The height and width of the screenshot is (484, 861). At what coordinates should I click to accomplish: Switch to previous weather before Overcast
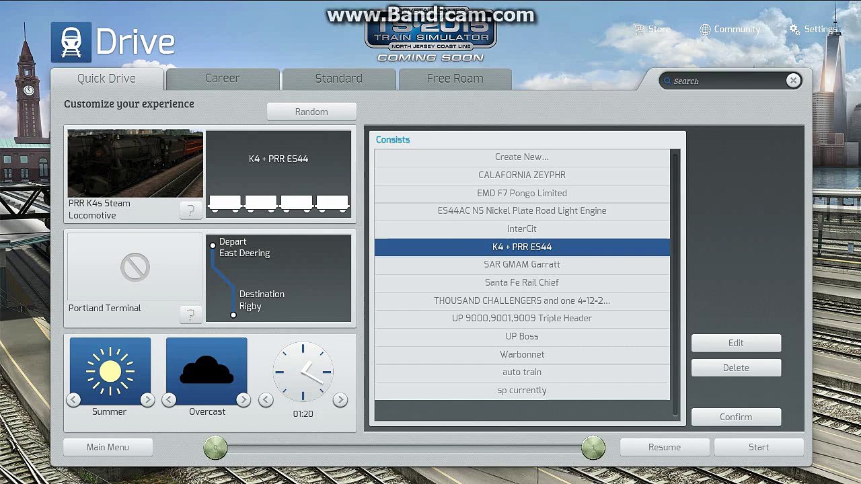click(170, 400)
